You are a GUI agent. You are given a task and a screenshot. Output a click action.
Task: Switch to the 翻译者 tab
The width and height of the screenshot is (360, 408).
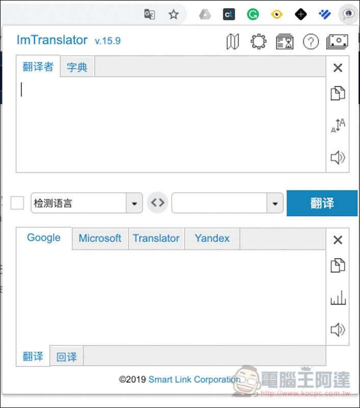(x=38, y=67)
